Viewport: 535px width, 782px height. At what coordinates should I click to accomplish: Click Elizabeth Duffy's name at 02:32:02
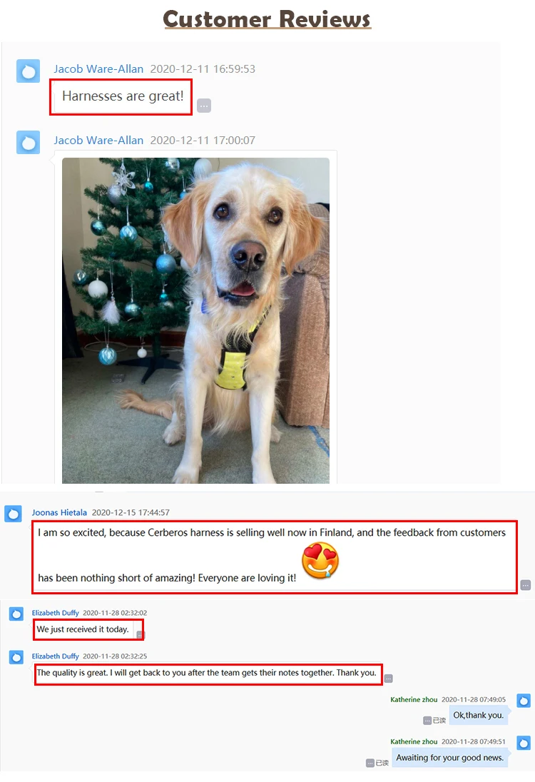(x=56, y=613)
